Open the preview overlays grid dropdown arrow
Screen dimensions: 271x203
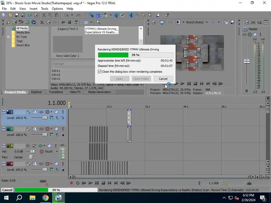pos(219,22)
